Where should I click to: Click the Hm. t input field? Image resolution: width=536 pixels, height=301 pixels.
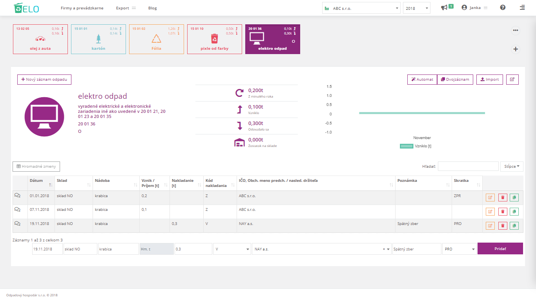point(157,249)
